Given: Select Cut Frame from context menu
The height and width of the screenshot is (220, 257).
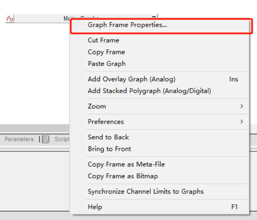Looking at the screenshot, I should click(103, 40).
